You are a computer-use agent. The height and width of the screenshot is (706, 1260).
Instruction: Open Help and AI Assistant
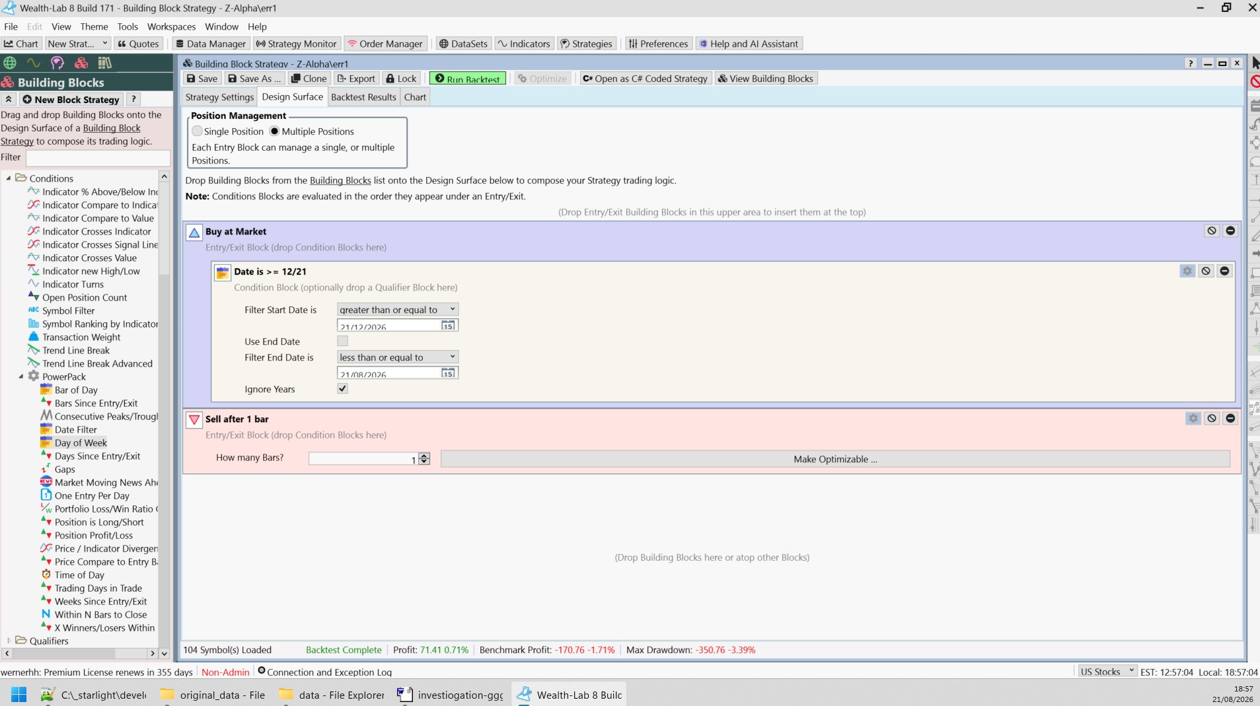point(749,44)
